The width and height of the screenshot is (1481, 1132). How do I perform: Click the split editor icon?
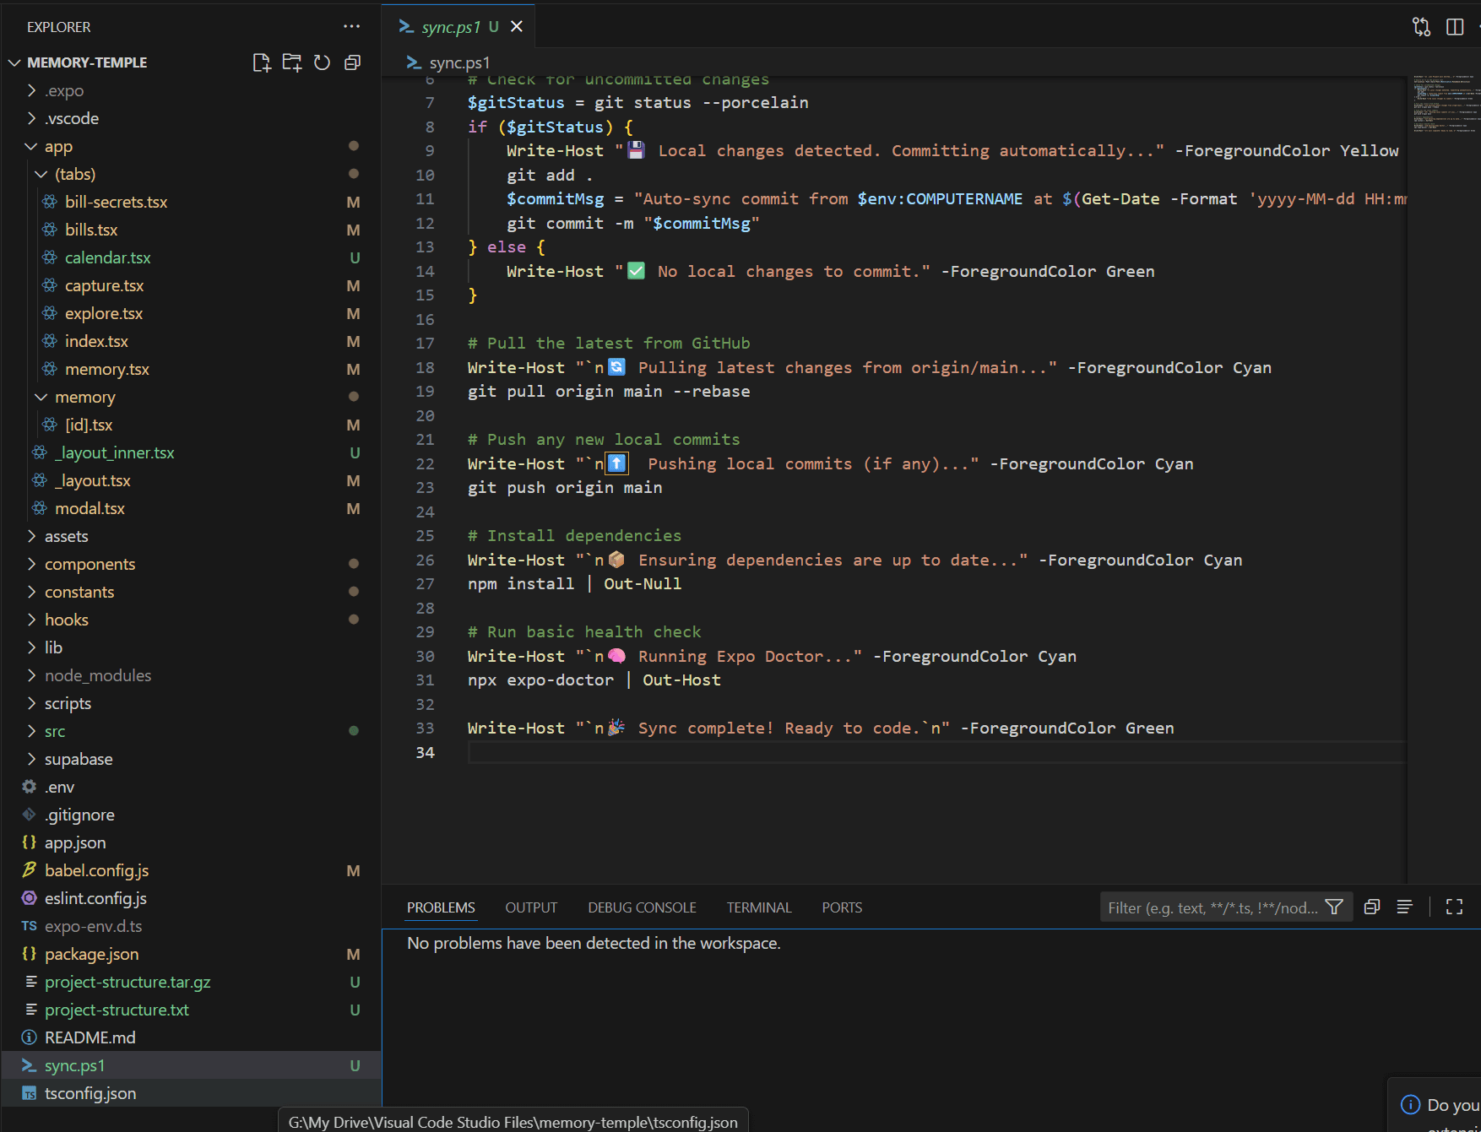point(1454,27)
